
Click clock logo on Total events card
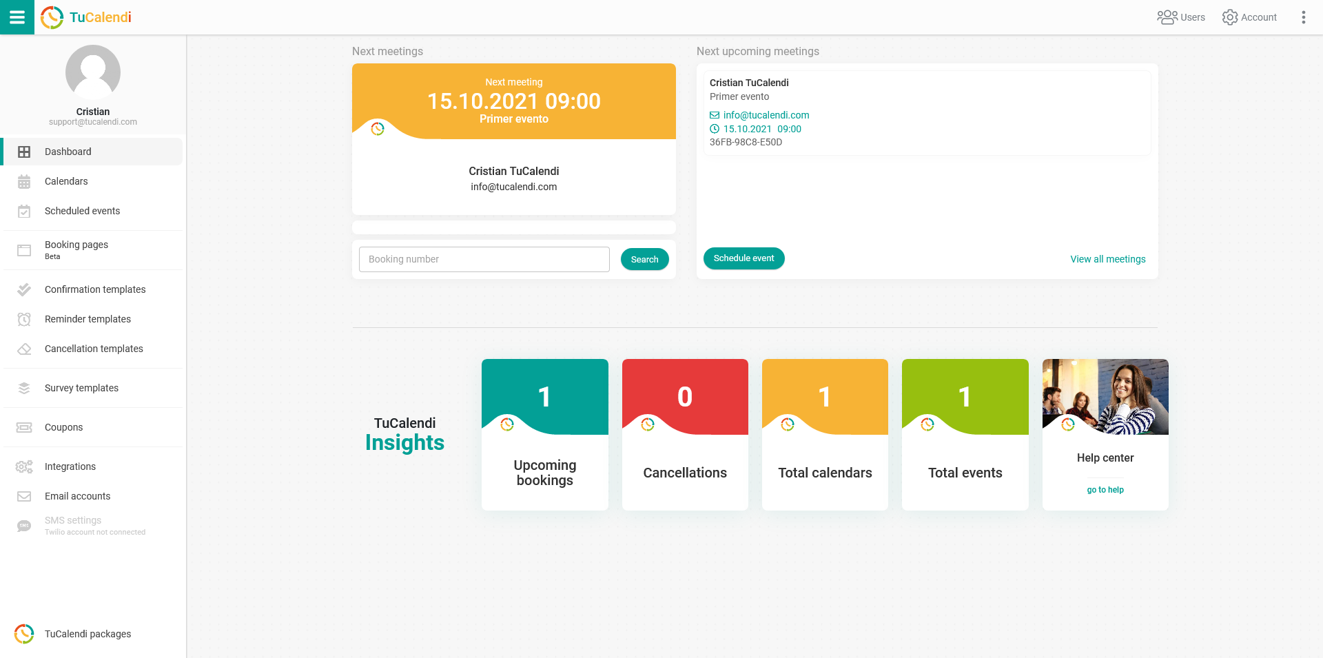click(927, 424)
